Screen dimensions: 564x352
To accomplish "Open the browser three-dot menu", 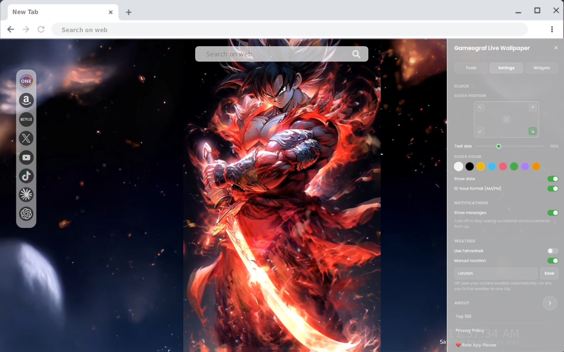I will pos(552,29).
